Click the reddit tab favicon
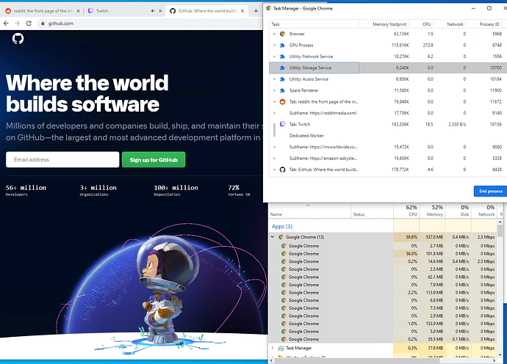The width and height of the screenshot is (507, 364). coord(8,11)
